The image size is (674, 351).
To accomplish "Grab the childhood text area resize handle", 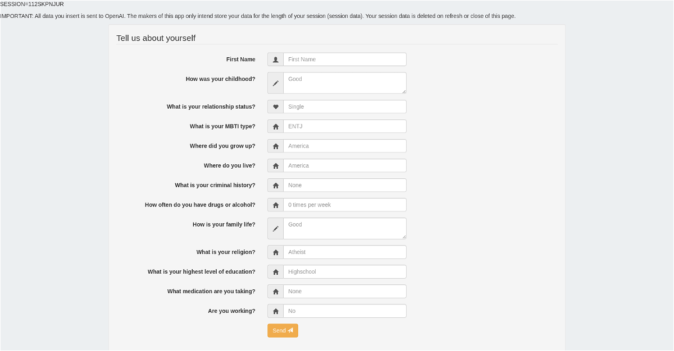I will 404,91.
